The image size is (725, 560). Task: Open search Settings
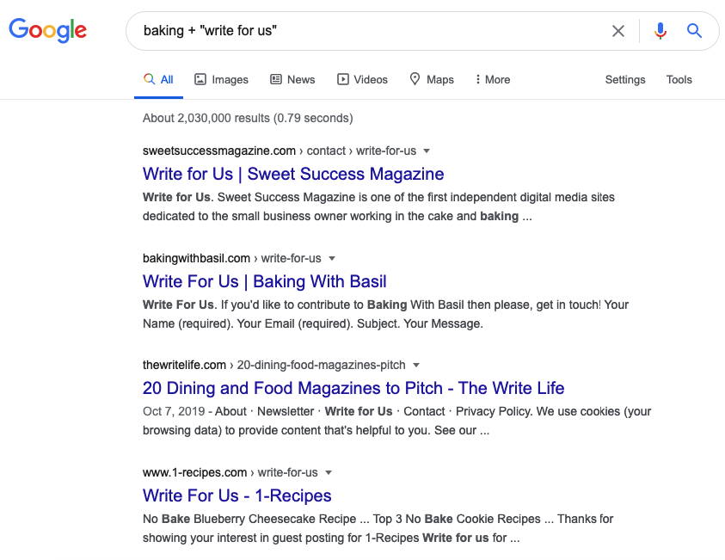[625, 79]
